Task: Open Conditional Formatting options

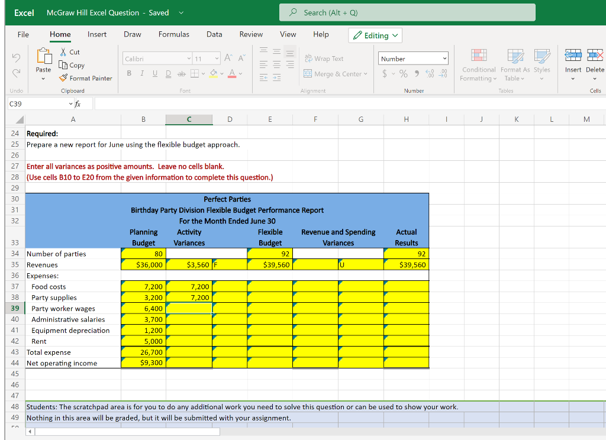Action: 479,65
